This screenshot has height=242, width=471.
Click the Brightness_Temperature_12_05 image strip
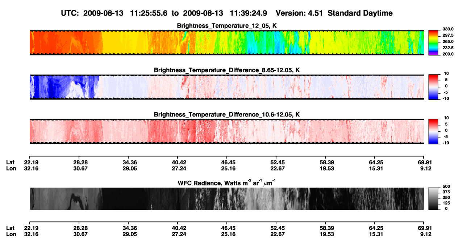[x=226, y=43]
